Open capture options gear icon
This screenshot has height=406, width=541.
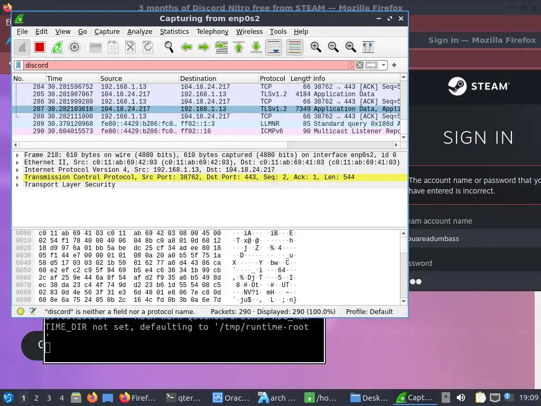(74, 47)
